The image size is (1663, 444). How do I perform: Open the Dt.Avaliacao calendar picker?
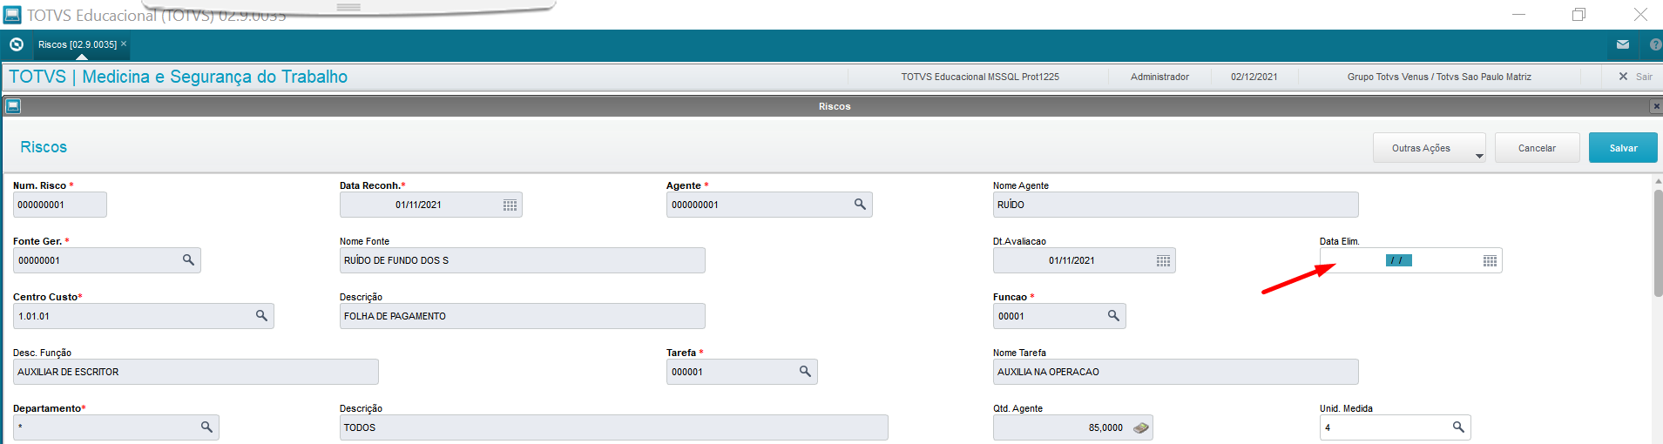pyautogui.click(x=1163, y=260)
